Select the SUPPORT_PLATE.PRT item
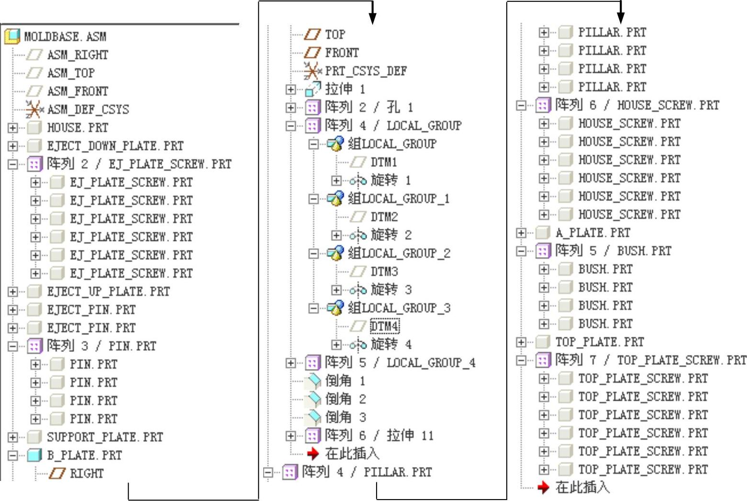The image size is (747, 501). [x=105, y=437]
